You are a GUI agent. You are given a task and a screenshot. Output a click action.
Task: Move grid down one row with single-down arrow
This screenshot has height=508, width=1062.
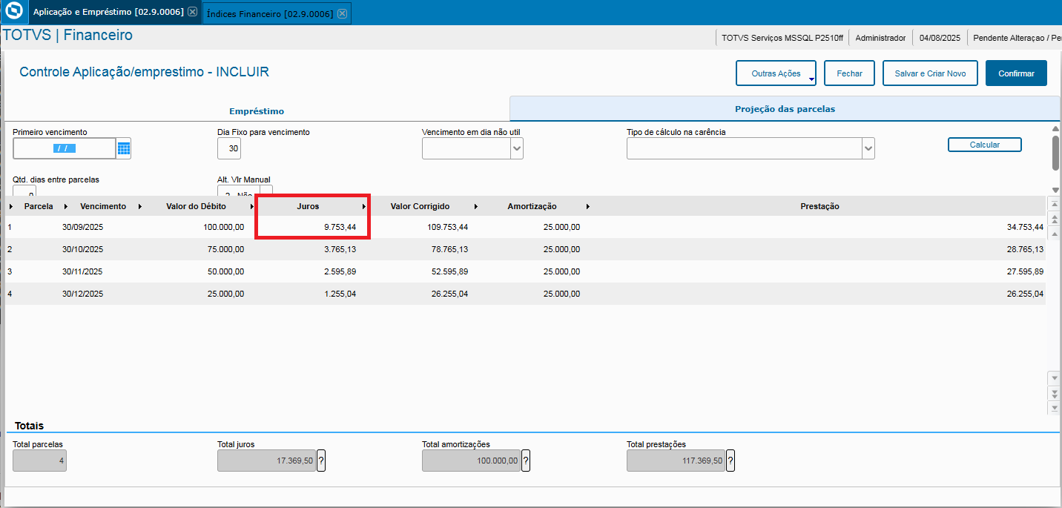(x=1053, y=377)
